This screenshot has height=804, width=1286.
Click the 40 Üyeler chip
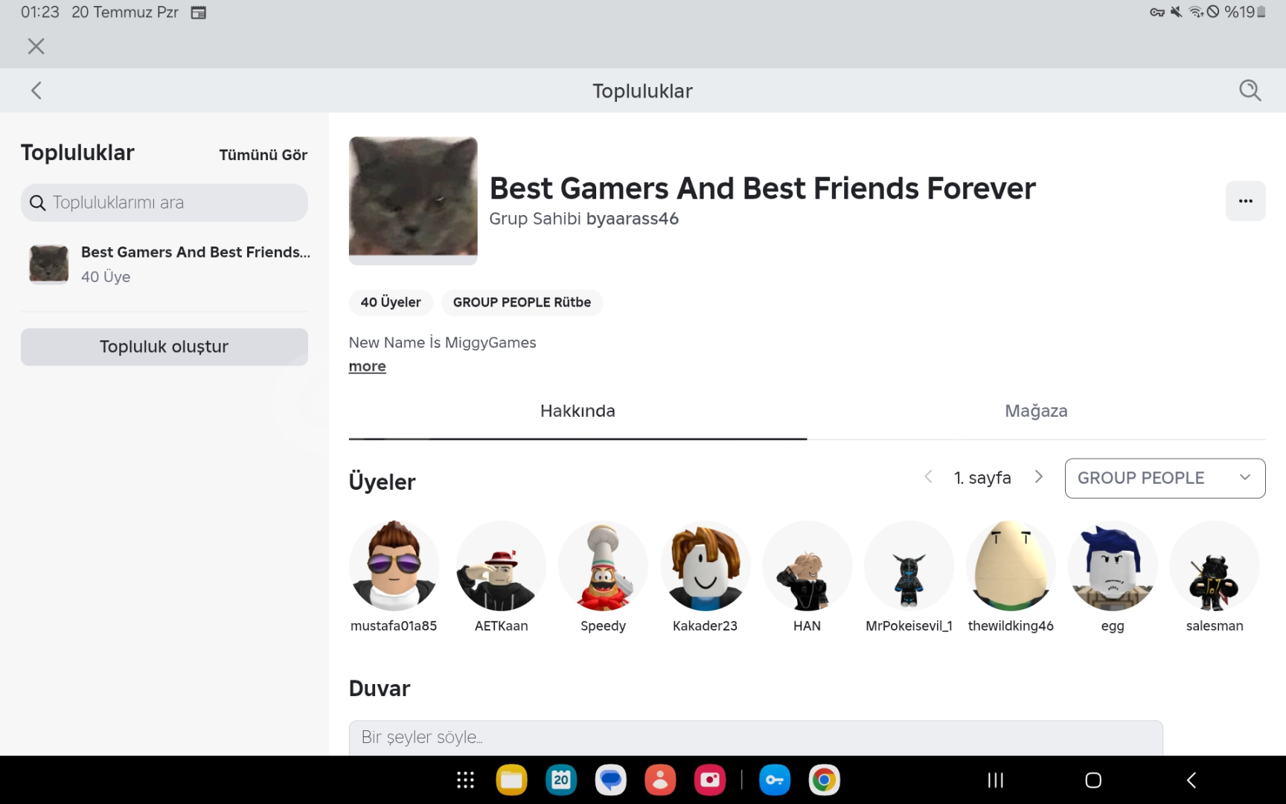tap(391, 302)
